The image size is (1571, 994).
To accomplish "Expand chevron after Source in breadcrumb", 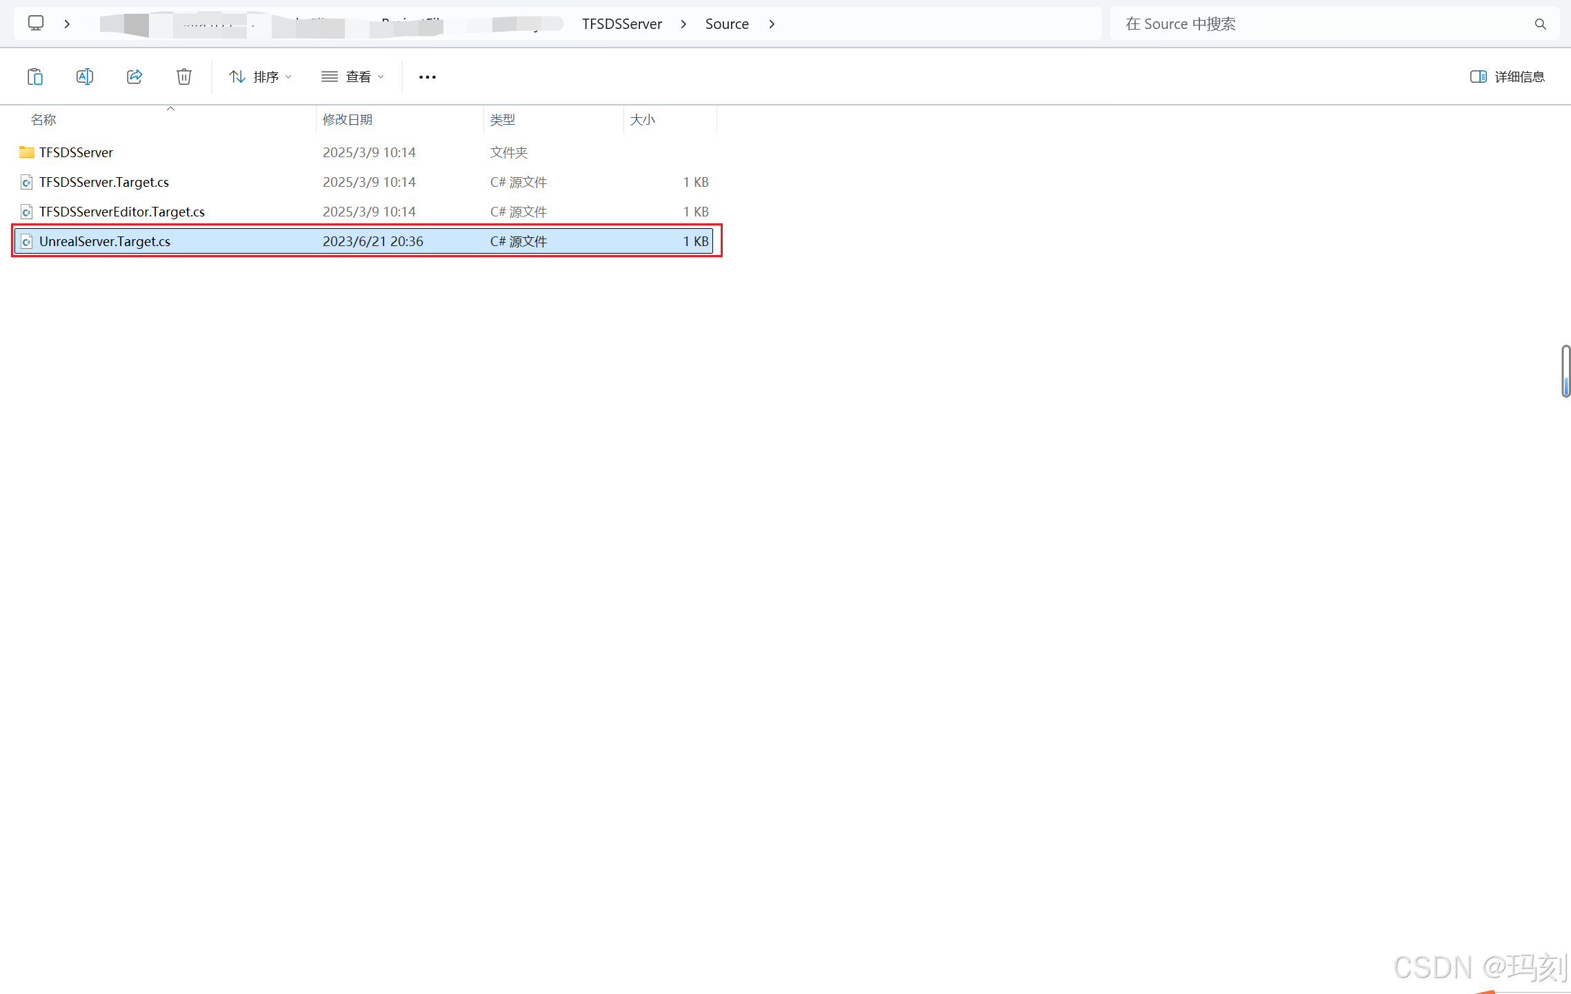I will click(x=772, y=24).
